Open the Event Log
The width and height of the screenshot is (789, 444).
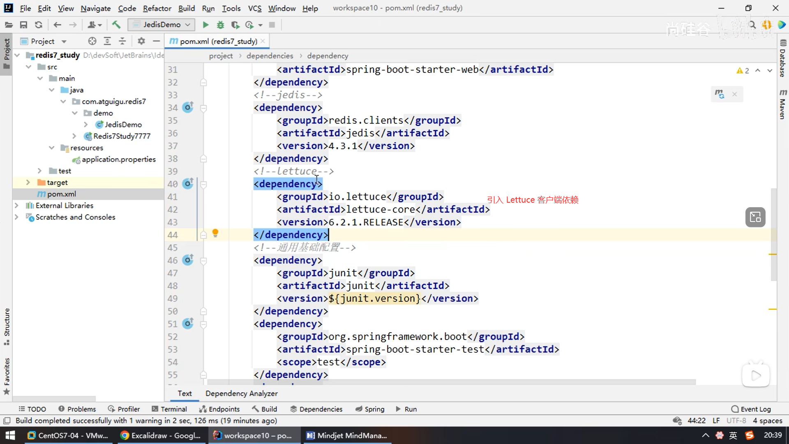click(x=751, y=409)
